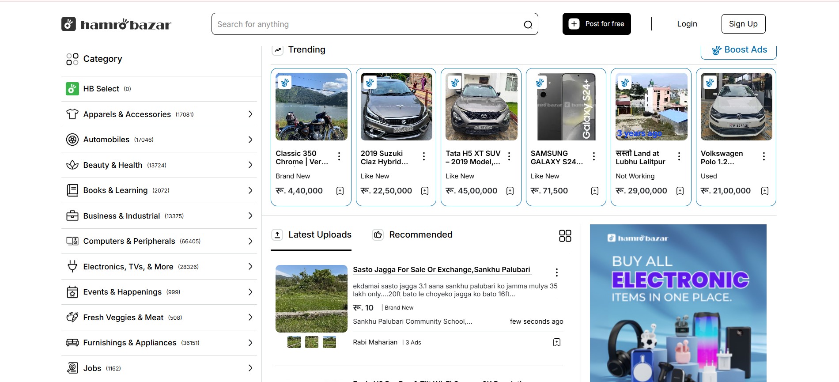Click the Category grid icon
The image size is (839, 382).
pos(72,59)
